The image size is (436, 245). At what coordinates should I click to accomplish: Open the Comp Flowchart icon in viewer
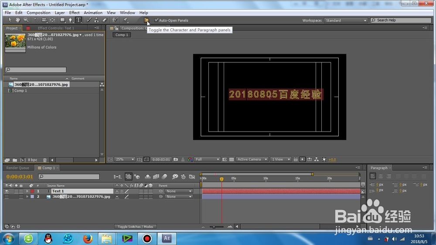pyautogui.click(x=317, y=160)
